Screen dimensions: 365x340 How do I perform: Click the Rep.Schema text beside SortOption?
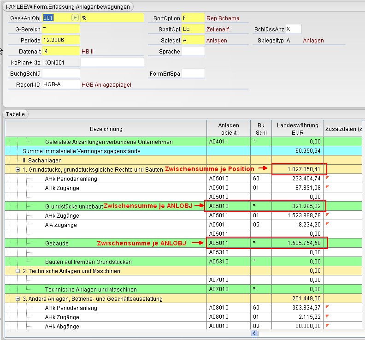[223, 18]
